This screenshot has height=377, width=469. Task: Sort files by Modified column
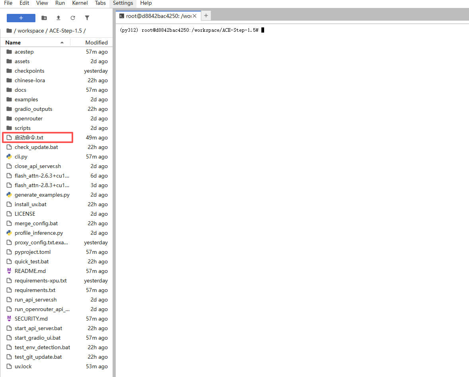tap(96, 43)
